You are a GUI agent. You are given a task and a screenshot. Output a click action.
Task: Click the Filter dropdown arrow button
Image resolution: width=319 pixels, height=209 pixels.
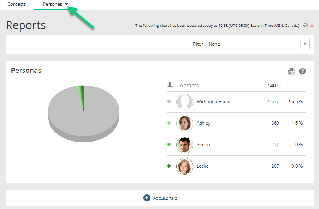point(305,44)
